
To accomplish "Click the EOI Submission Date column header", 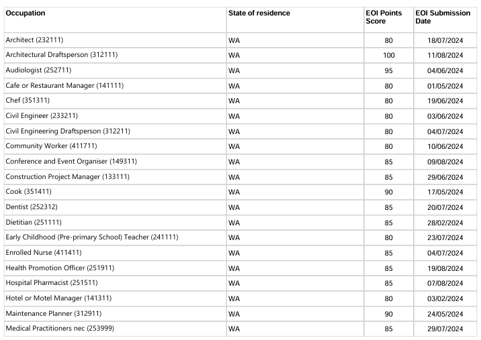I will tap(442, 17).
